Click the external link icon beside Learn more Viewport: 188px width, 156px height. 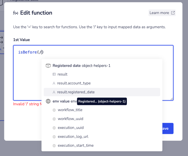(x=173, y=13)
